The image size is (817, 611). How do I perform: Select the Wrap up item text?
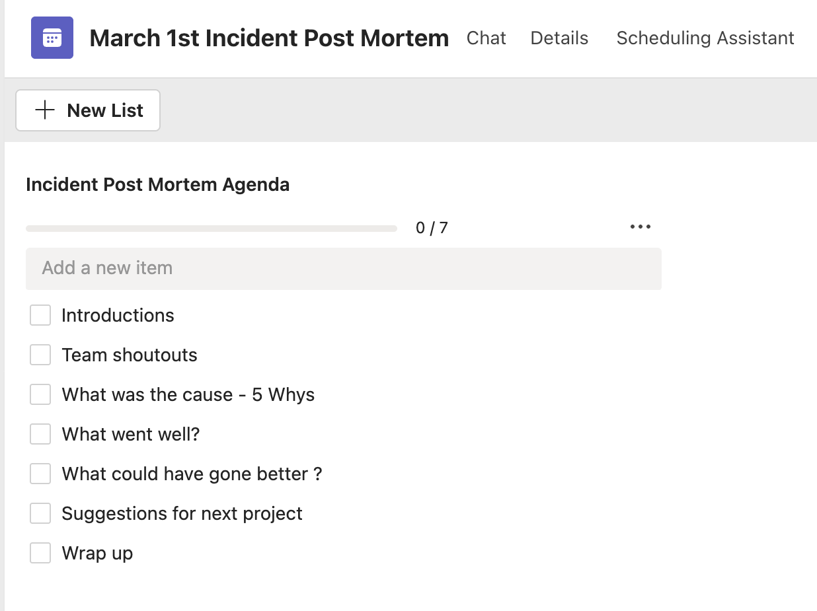(97, 553)
